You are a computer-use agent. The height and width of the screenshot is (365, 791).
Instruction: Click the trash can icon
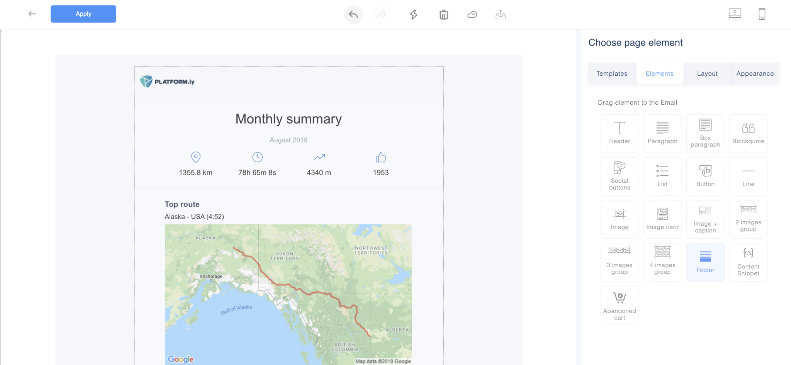pyautogui.click(x=444, y=15)
